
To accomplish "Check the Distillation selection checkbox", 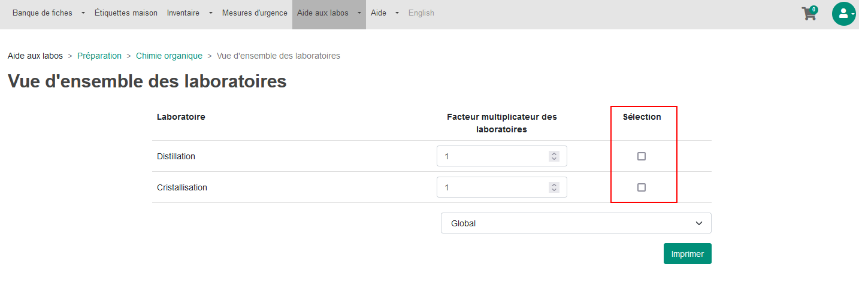I will click(642, 156).
